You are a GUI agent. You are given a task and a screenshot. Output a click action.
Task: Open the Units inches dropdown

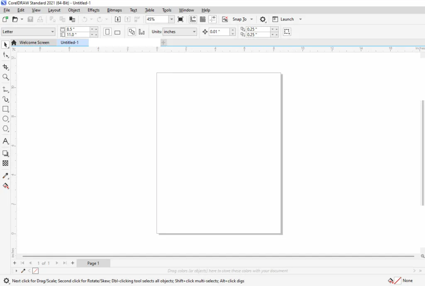click(194, 32)
